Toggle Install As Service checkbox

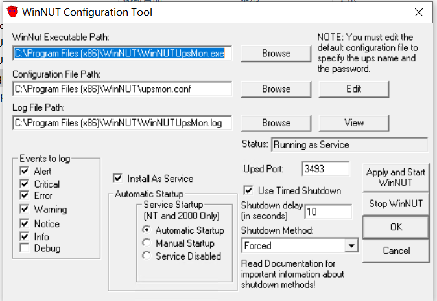117,178
